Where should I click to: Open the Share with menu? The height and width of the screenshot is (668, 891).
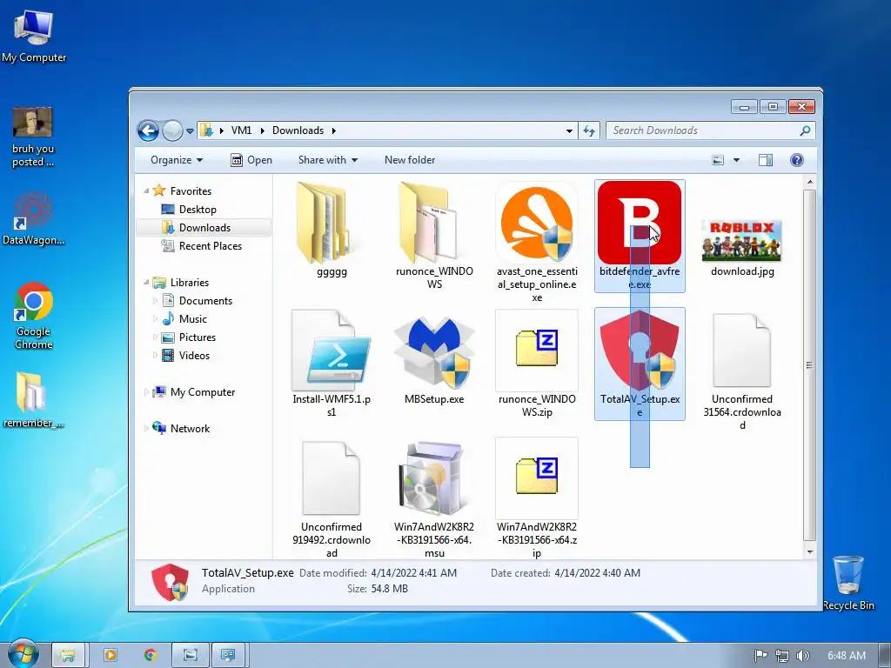[x=328, y=160]
